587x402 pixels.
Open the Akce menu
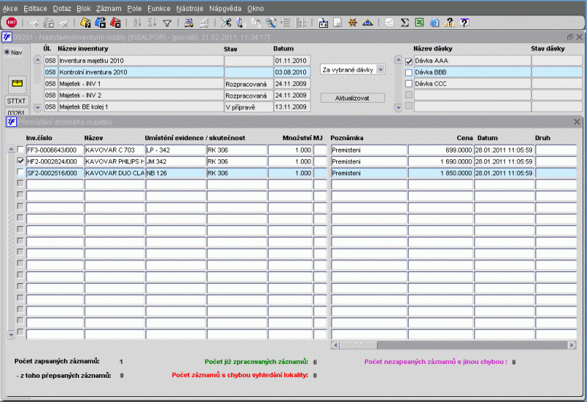pos(10,9)
